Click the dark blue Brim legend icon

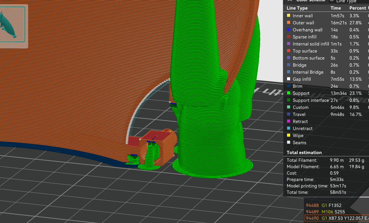[x=289, y=86]
